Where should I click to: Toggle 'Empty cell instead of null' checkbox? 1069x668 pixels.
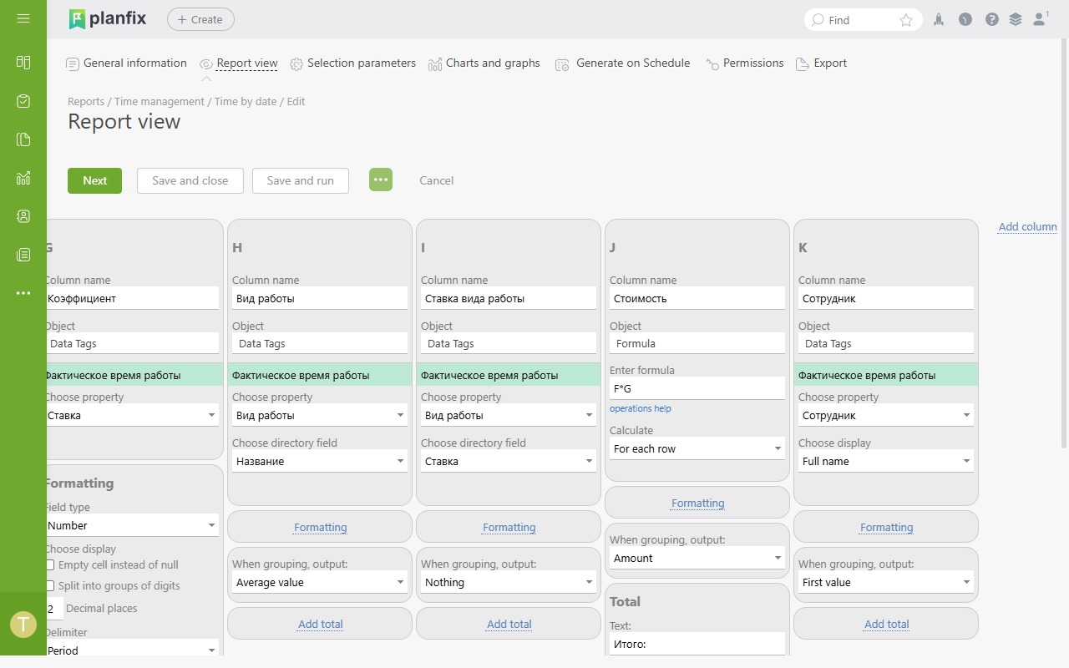coord(50,565)
